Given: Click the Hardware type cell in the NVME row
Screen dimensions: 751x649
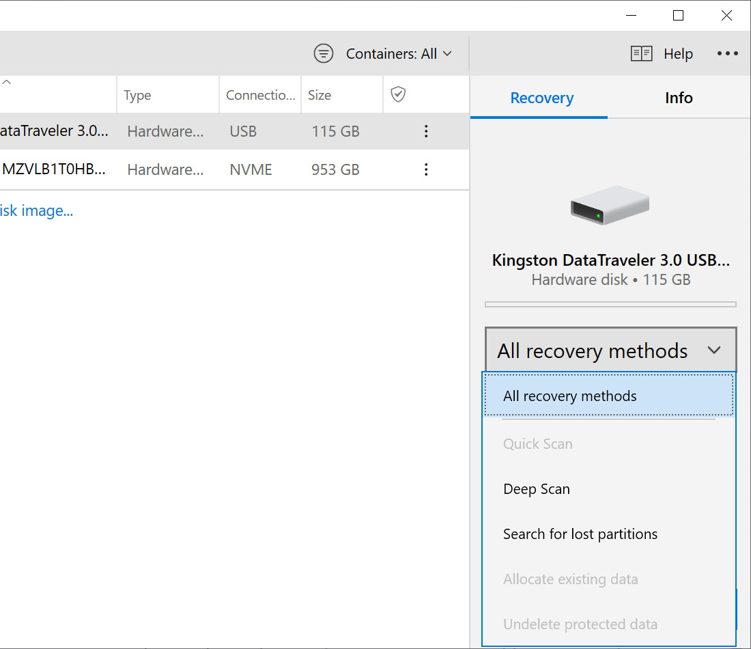Looking at the screenshot, I should [165, 169].
